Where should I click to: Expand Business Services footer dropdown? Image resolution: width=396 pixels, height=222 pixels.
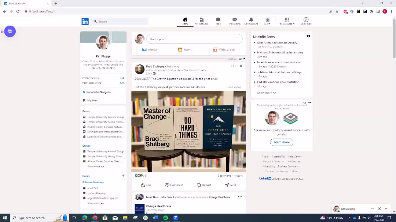click(x=289, y=166)
